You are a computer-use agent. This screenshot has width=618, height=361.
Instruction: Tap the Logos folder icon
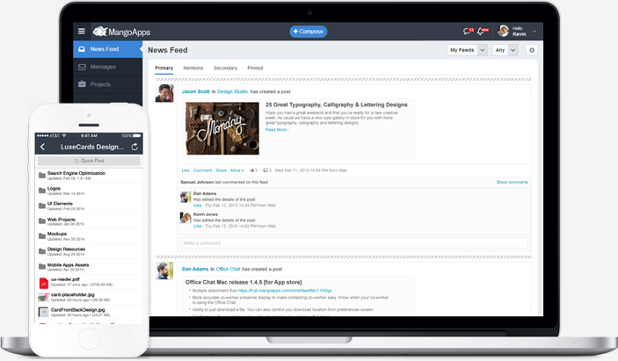tap(42, 191)
